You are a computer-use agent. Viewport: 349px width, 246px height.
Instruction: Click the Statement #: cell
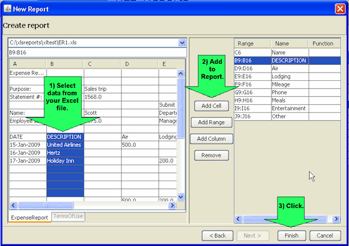[x=28, y=97]
